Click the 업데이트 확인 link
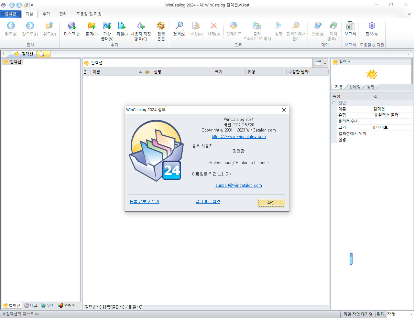Image resolution: width=414 pixels, height=318 pixels. click(x=208, y=201)
